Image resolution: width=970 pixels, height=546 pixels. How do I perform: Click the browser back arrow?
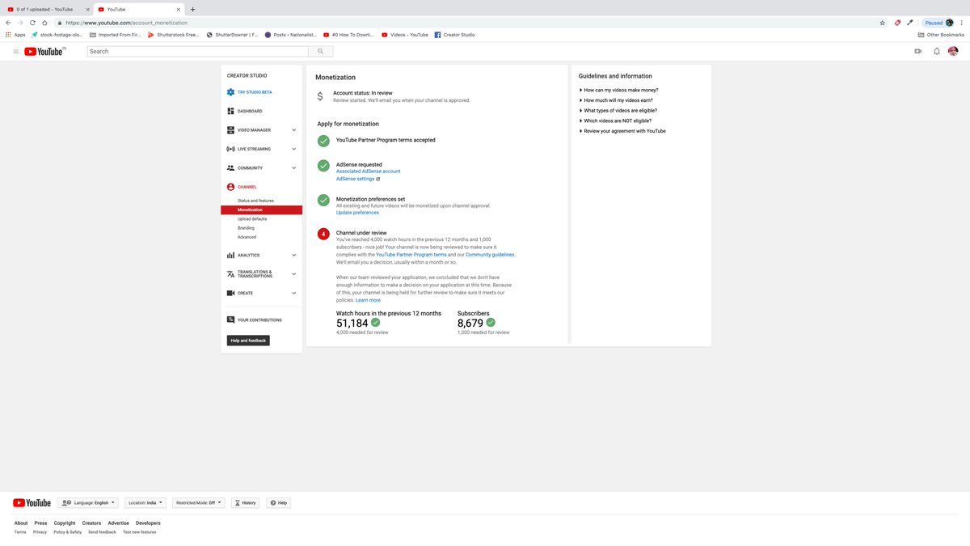pos(8,23)
